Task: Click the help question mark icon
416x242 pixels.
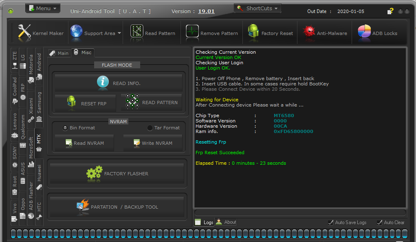Action: (x=390, y=11)
